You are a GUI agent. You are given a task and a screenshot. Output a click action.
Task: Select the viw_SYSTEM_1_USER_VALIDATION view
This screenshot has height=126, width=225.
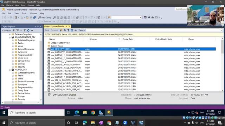[65, 65]
